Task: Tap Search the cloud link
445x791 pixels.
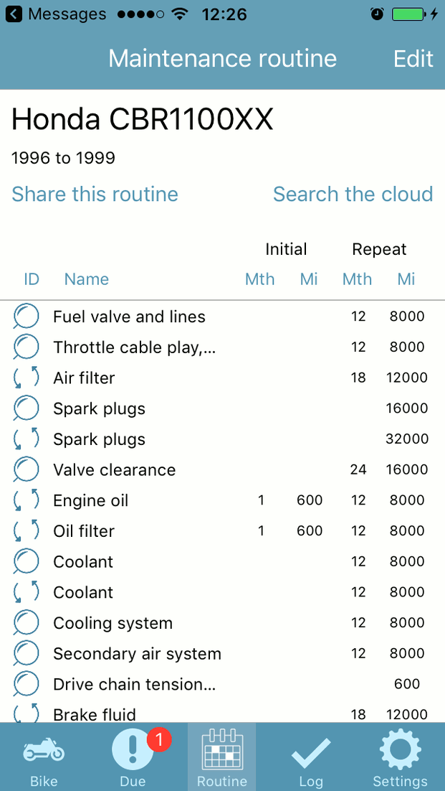Action: pos(353,195)
